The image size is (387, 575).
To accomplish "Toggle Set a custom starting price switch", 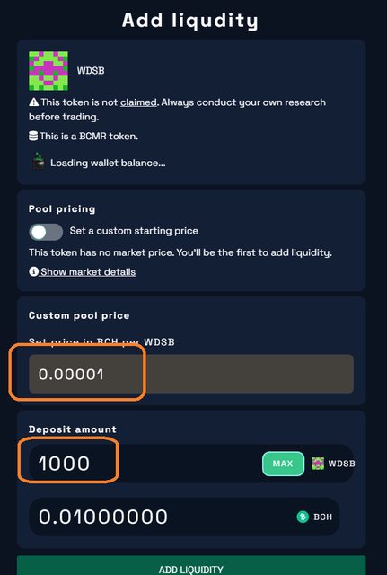I will [x=46, y=232].
